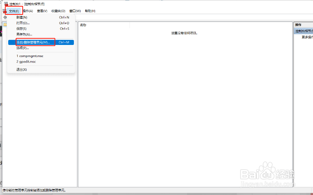313x195 pixels.
Task: Choose 另存为(A)... from the File menu
Action: [41, 34]
